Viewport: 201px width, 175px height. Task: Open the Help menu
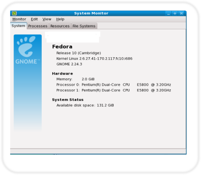pyautogui.click(x=60, y=19)
